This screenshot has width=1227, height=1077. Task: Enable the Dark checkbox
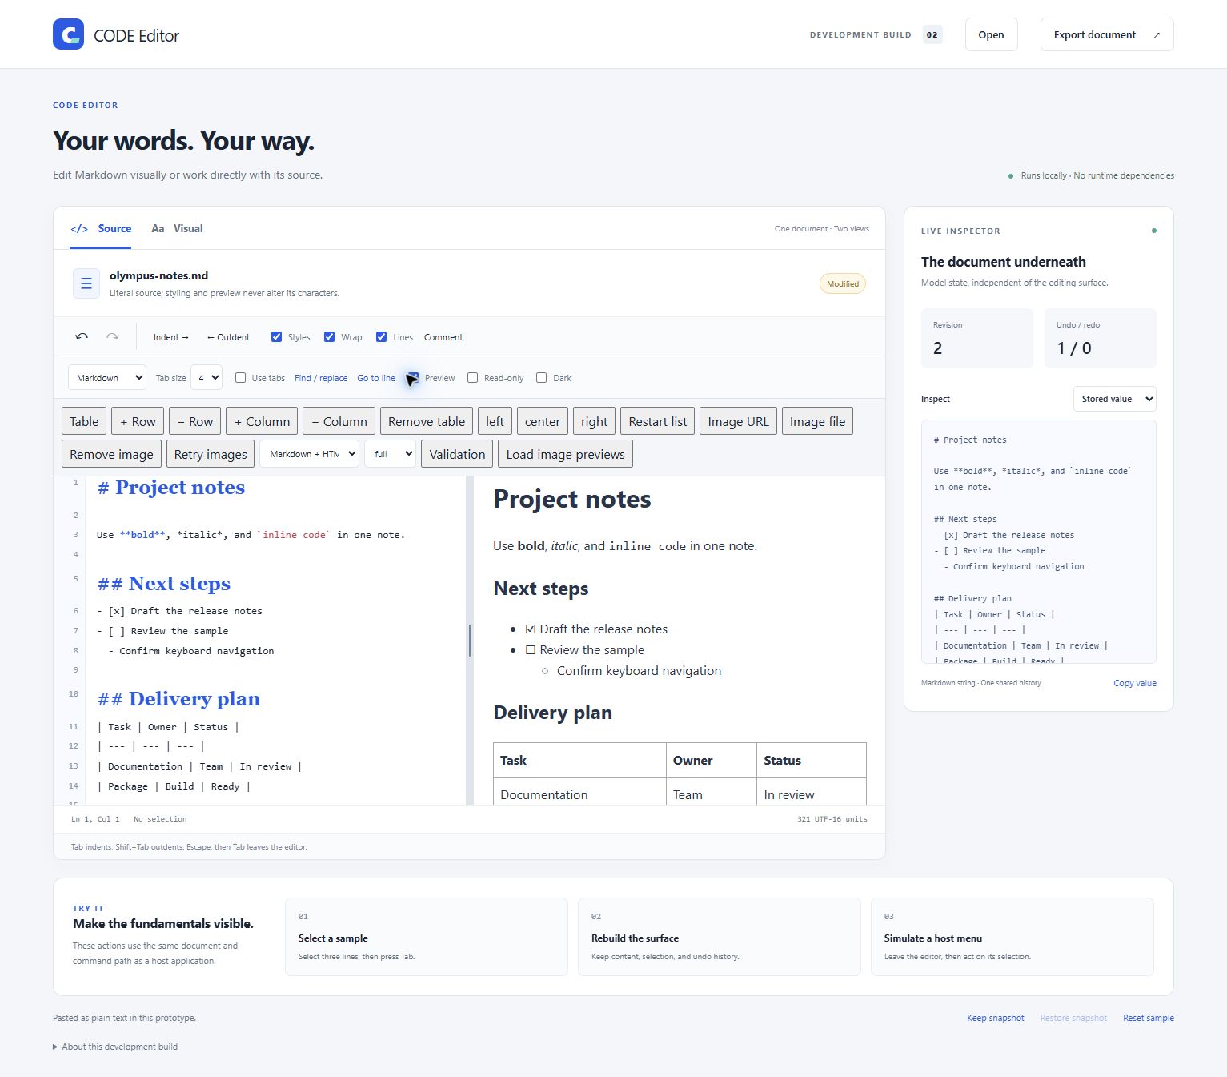(541, 378)
